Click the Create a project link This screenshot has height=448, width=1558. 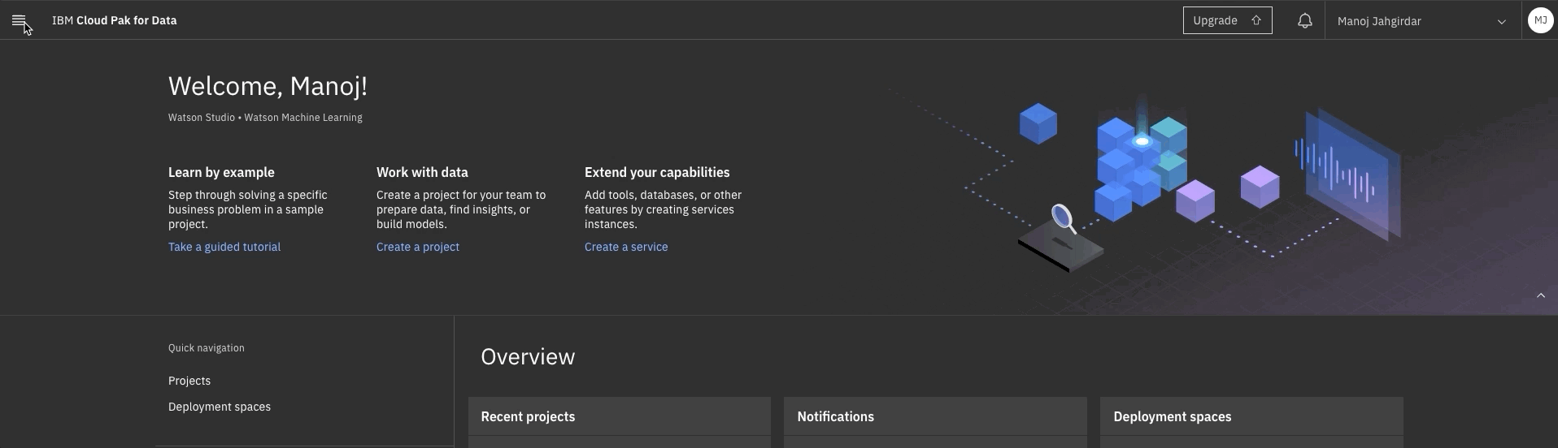418,247
